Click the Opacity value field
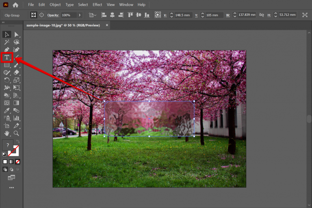This screenshot has height=208, width=312. click(67, 15)
